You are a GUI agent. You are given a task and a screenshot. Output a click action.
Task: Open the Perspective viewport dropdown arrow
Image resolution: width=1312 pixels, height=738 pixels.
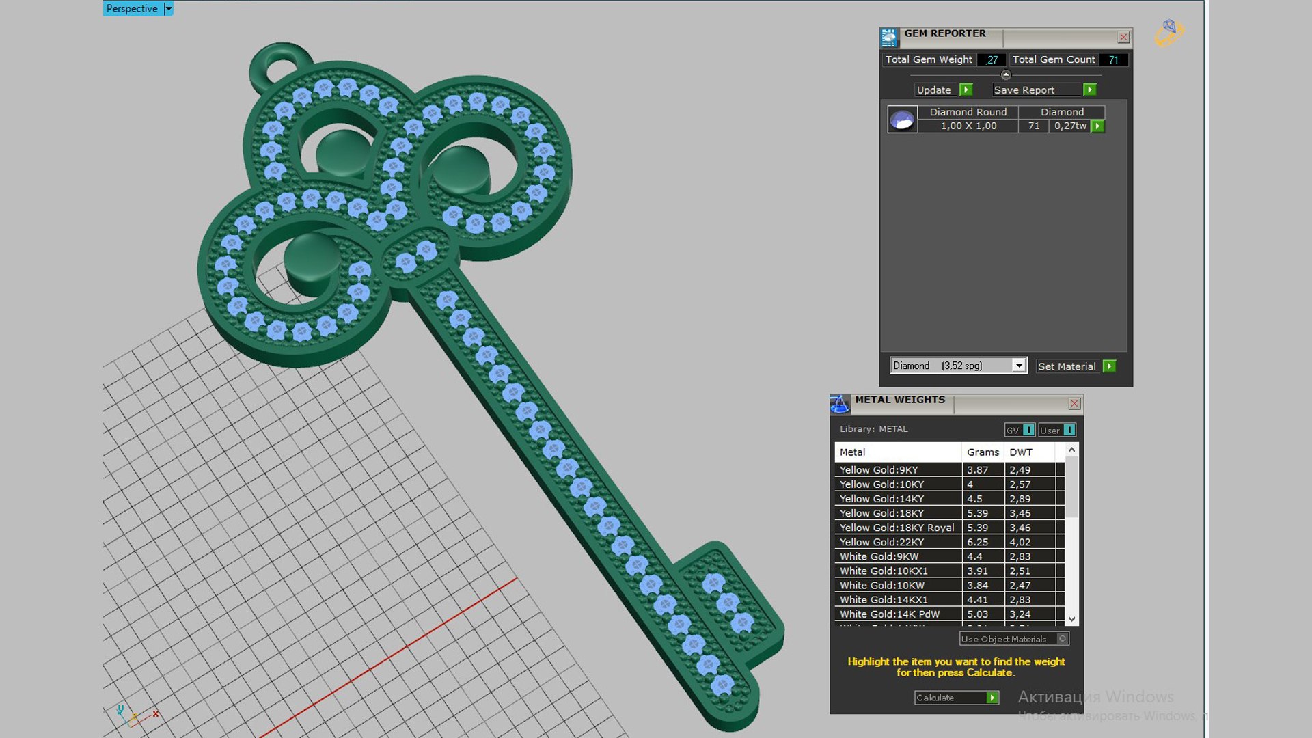169,9
